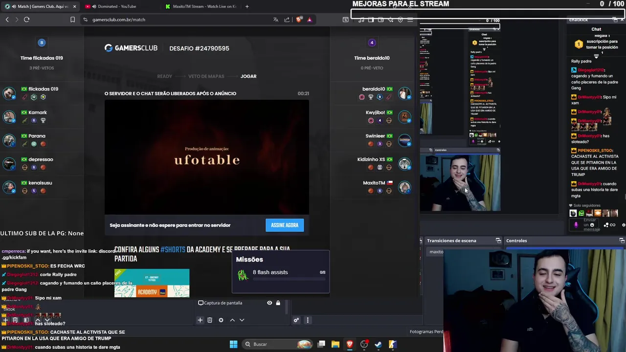Select the Captura de pantalla source row
Viewport: 626px width, 352px height.
pos(239,303)
